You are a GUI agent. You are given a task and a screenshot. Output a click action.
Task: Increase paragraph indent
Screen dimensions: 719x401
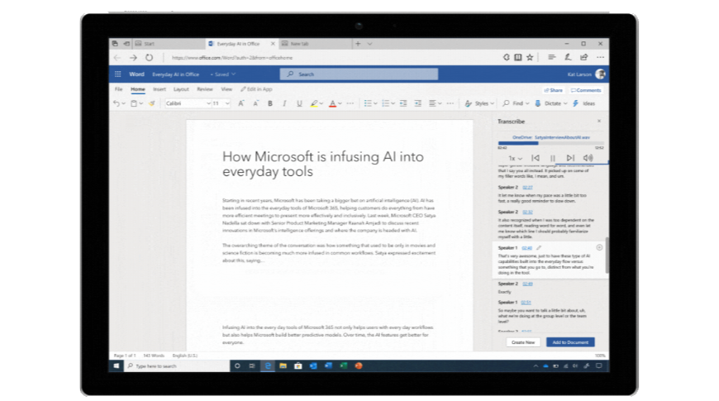coord(417,103)
